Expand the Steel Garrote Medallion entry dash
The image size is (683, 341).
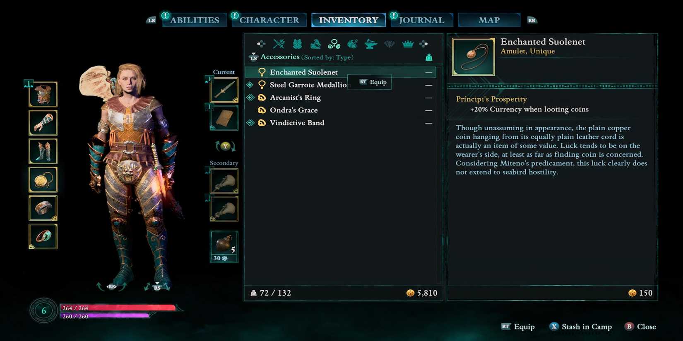pyautogui.click(x=428, y=85)
